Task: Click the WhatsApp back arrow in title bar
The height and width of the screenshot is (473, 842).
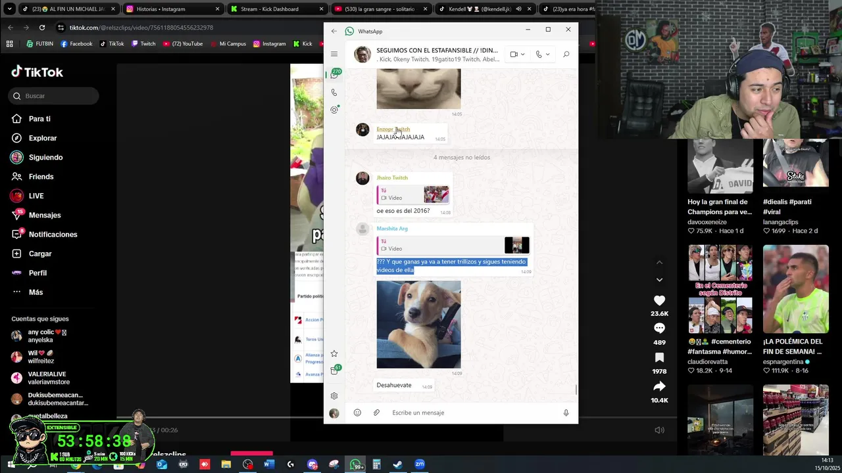Action: click(334, 31)
